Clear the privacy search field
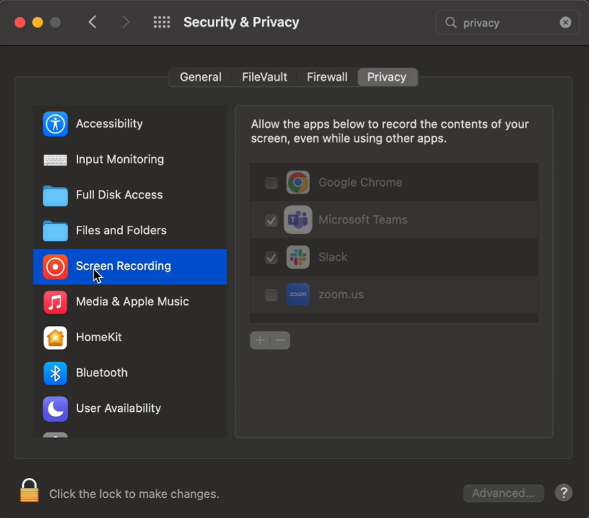 (565, 22)
